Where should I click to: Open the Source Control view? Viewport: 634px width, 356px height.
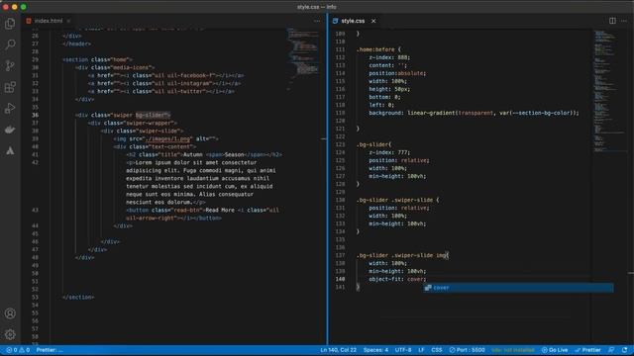point(10,65)
